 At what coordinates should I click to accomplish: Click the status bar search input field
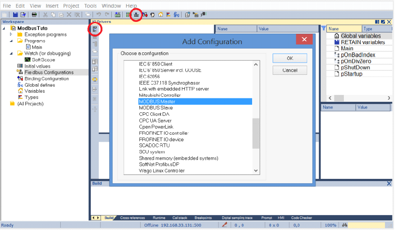click(367, 225)
